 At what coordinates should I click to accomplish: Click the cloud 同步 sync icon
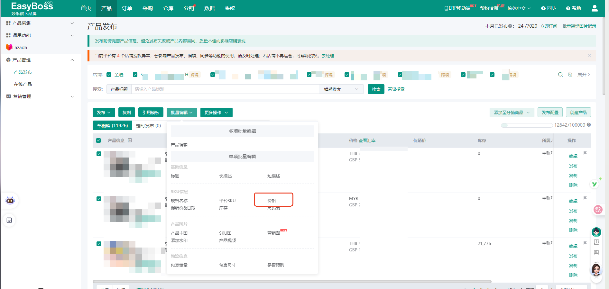[x=543, y=8]
